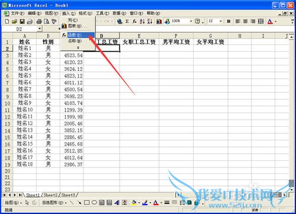
Task: Open the Zoom 100% dropdown
Action: point(191,21)
